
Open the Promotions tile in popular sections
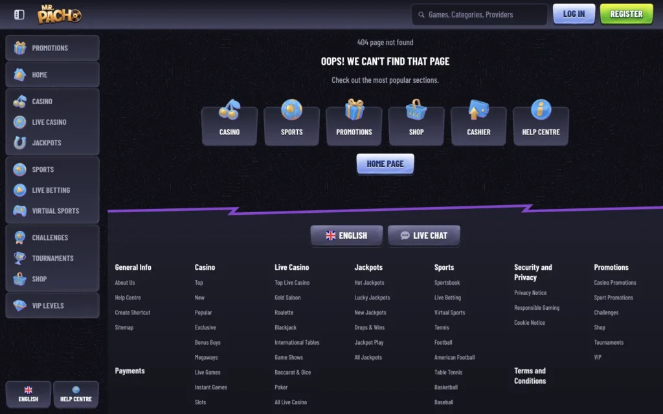pyautogui.click(x=354, y=125)
